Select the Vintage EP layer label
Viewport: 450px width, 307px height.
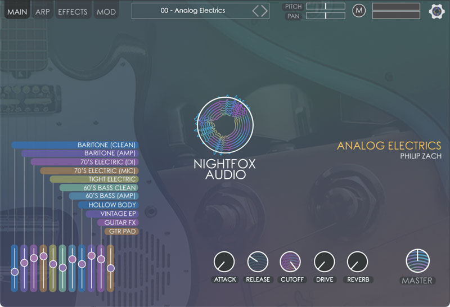(x=118, y=214)
